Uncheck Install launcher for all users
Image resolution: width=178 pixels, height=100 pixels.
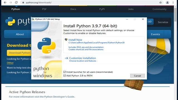point(65,72)
